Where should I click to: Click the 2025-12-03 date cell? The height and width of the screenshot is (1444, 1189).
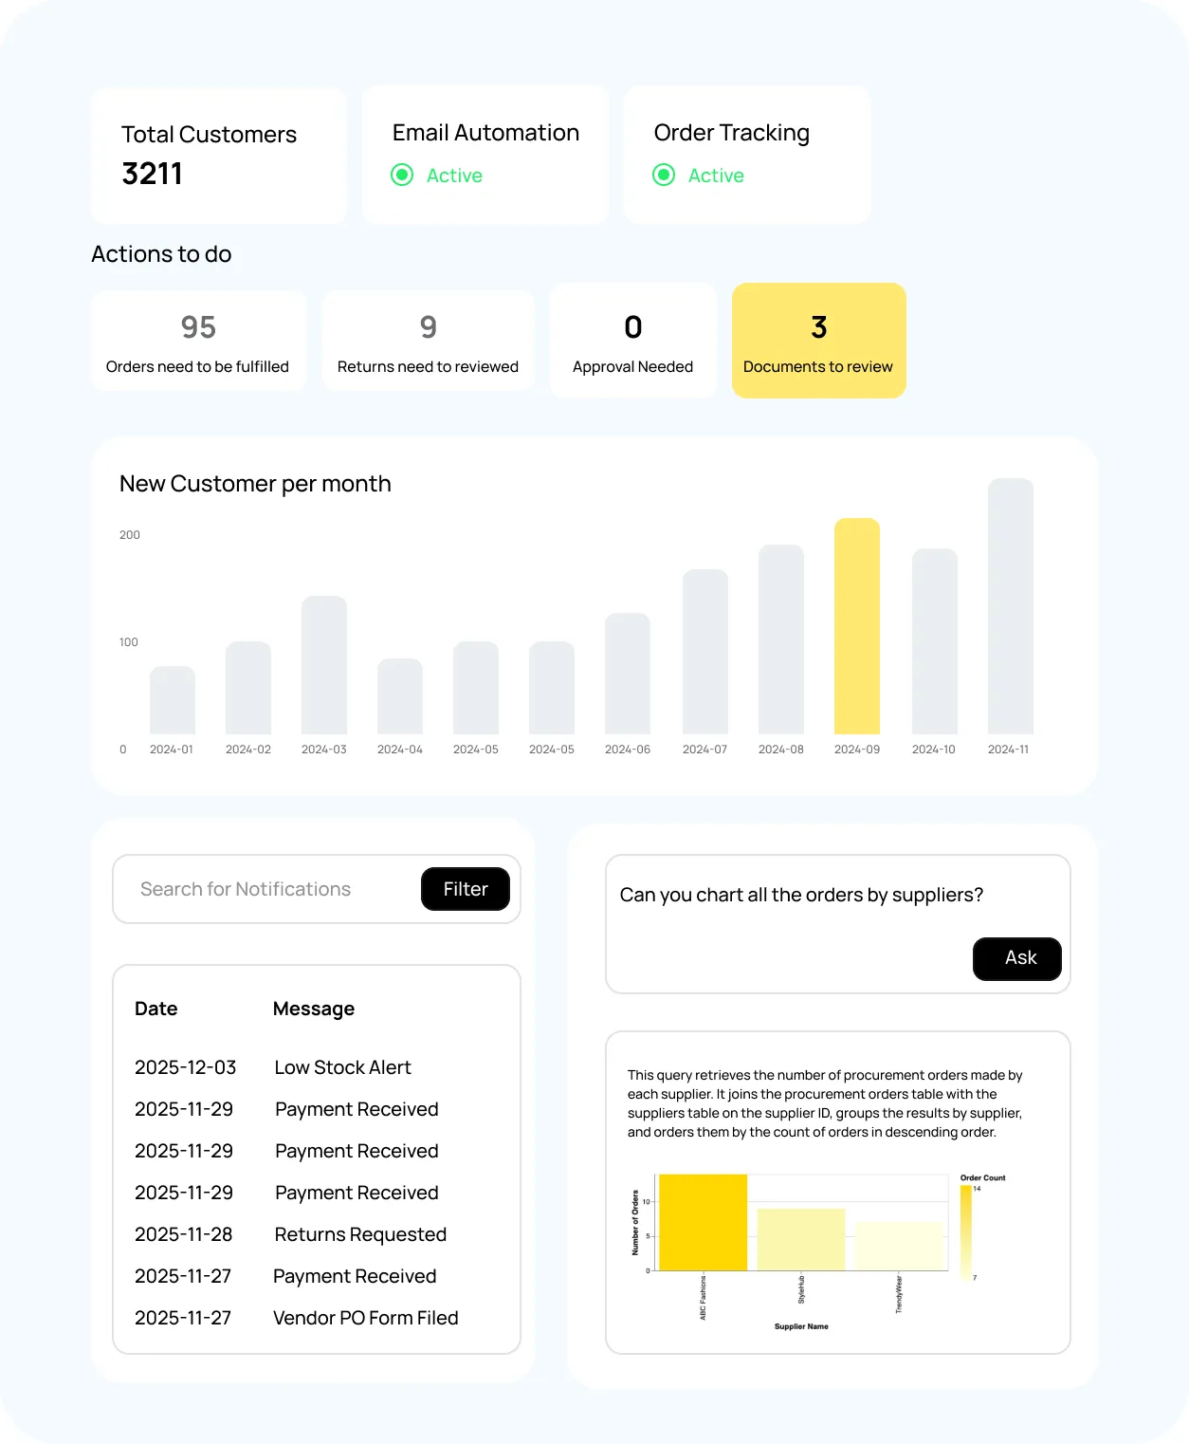(185, 1067)
